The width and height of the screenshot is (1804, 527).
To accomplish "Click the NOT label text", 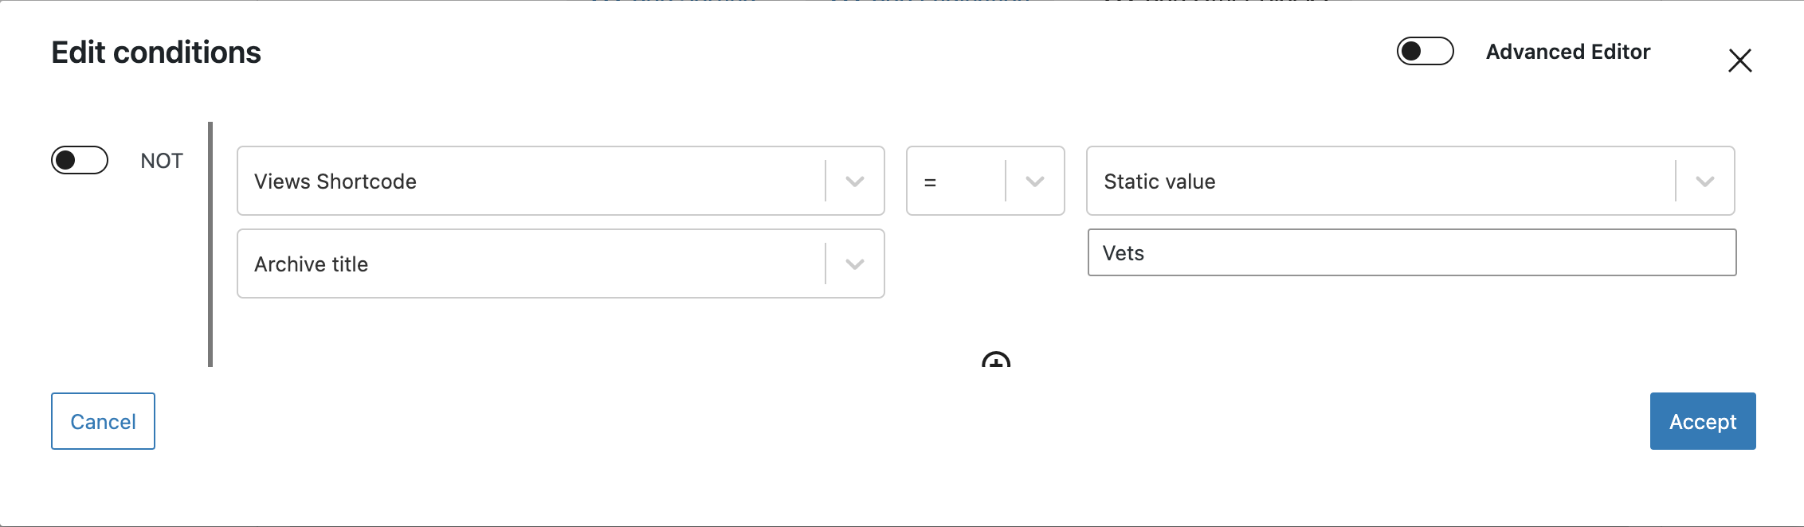I will click(162, 161).
